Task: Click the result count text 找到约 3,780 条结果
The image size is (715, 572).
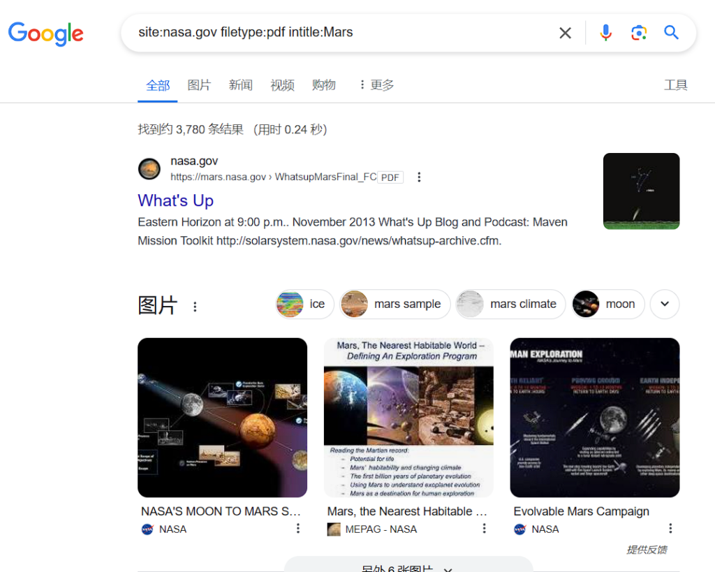Action: (x=191, y=129)
